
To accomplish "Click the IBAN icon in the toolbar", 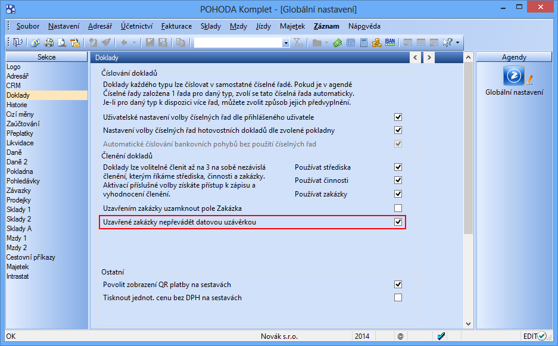I will pyautogui.click(x=390, y=43).
